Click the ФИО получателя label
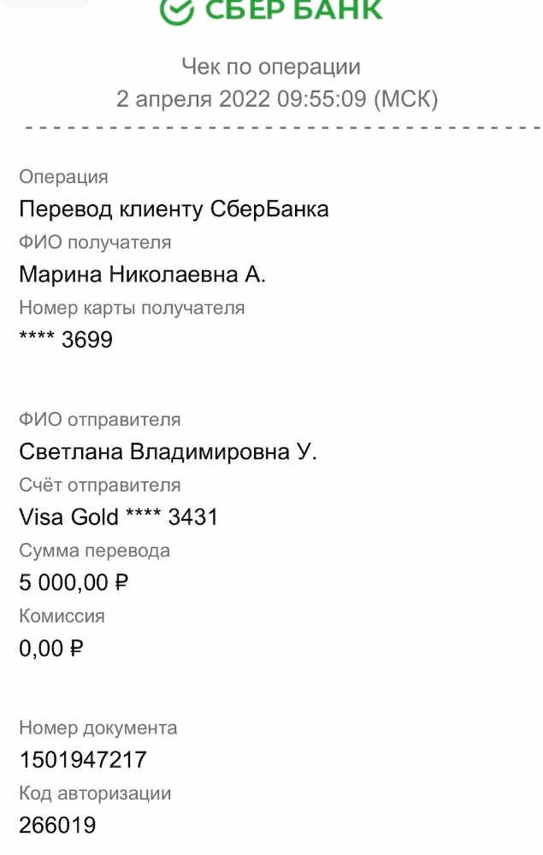Screen dimensions: 543x855 coord(95,243)
